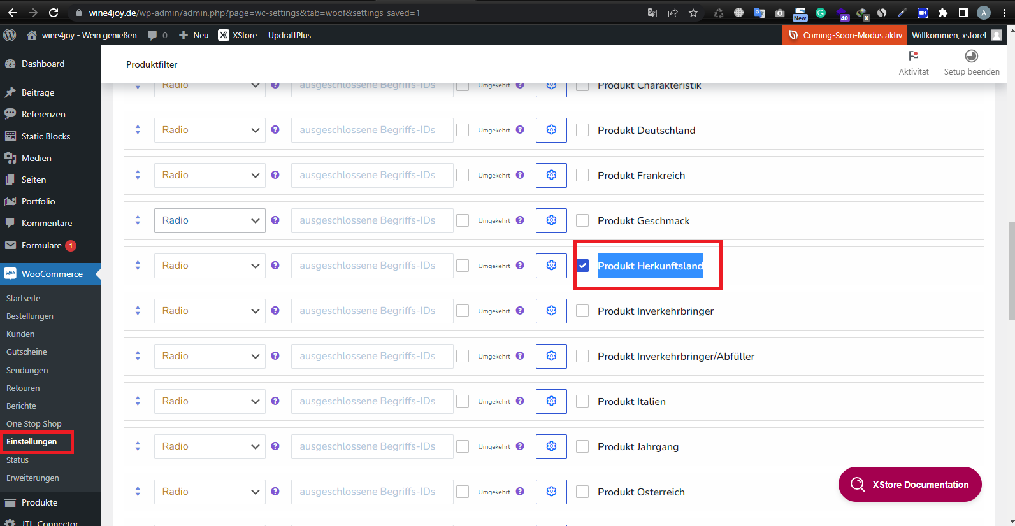1015x526 pixels.
Task: Open settings gear for Produkt Frankreich
Action: pyautogui.click(x=551, y=175)
